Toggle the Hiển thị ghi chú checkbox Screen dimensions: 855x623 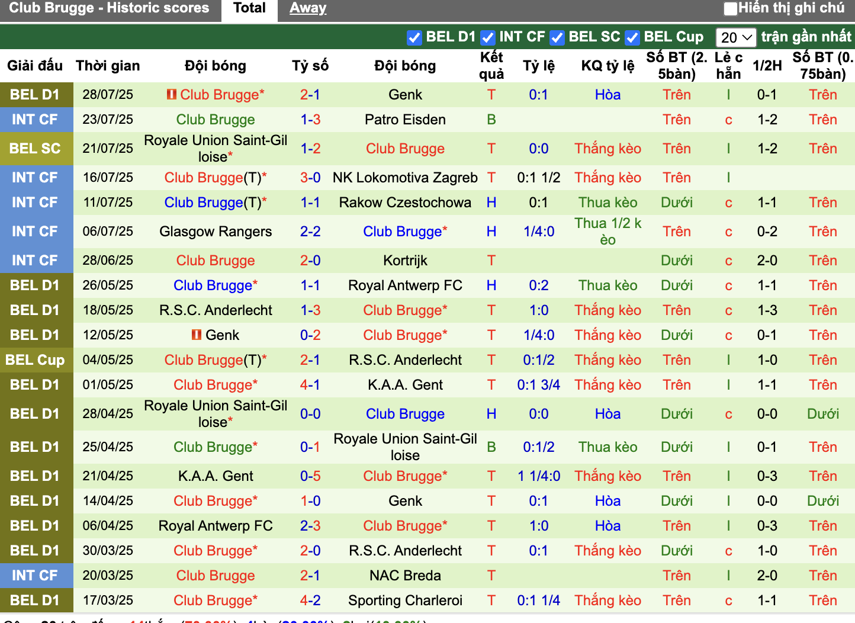(731, 9)
